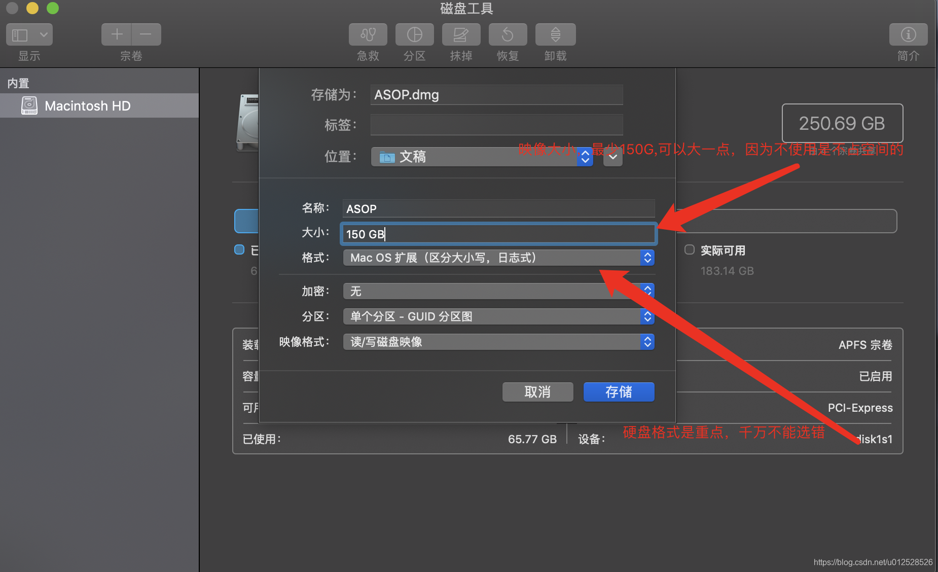938x572 pixels.
Task: Click the 磁盘工具 window title
Action: (467, 8)
